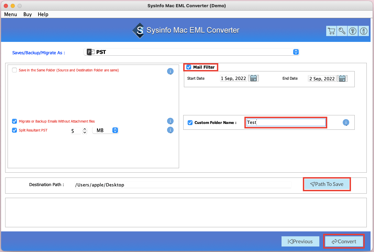The height and width of the screenshot is (252, 374).
Task: Open the End Date calendar picker
Action: tap(342, 78)
